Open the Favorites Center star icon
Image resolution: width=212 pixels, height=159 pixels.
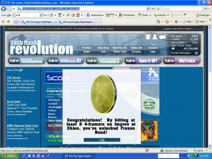(3, 22)
